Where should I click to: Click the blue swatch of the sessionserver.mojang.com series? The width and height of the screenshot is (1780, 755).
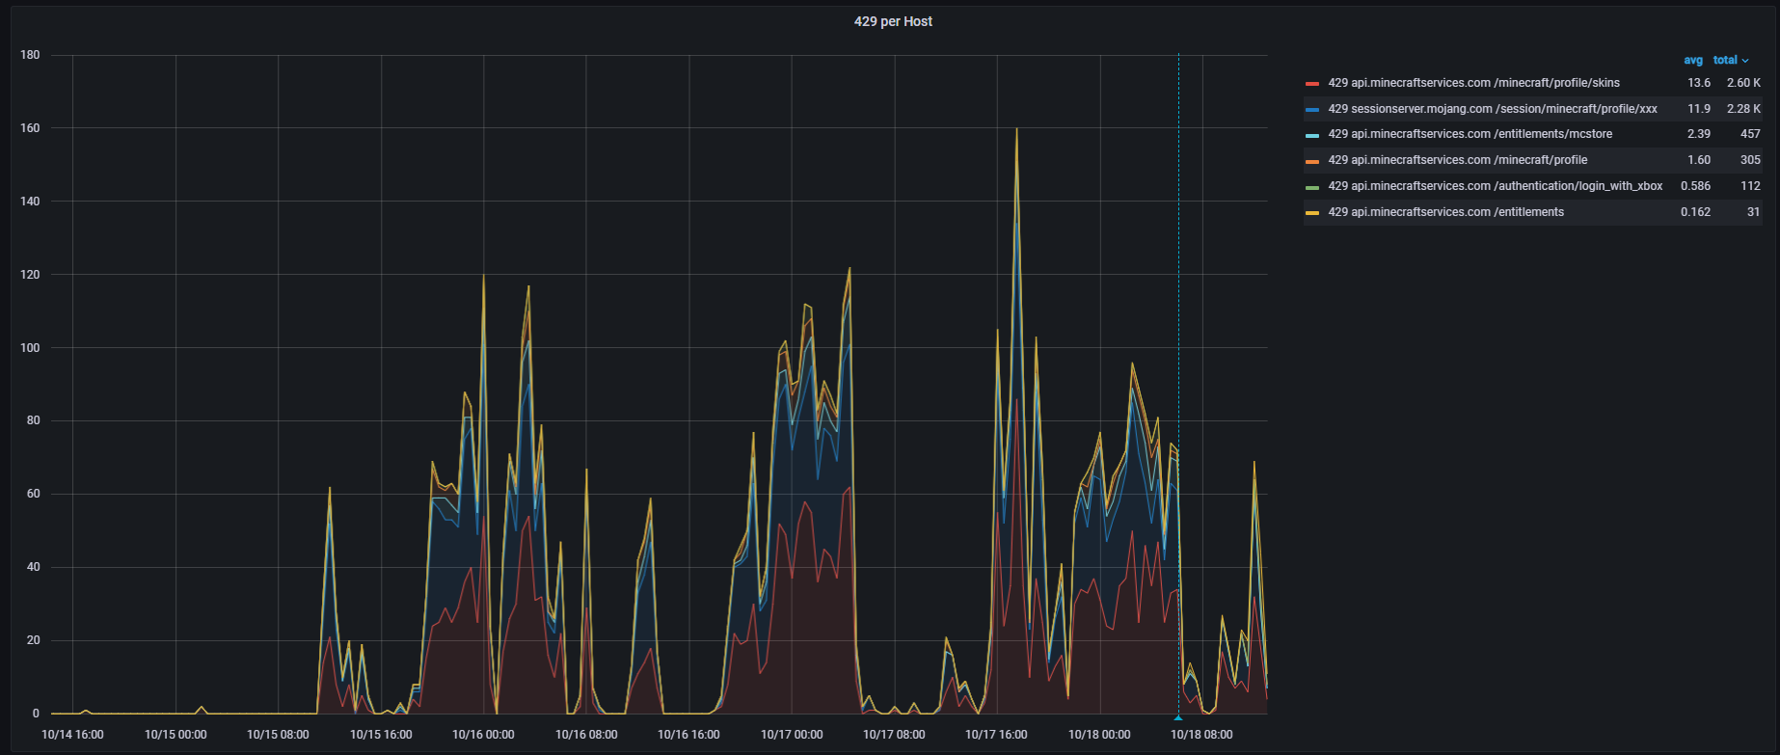(x=1311, y=110)
